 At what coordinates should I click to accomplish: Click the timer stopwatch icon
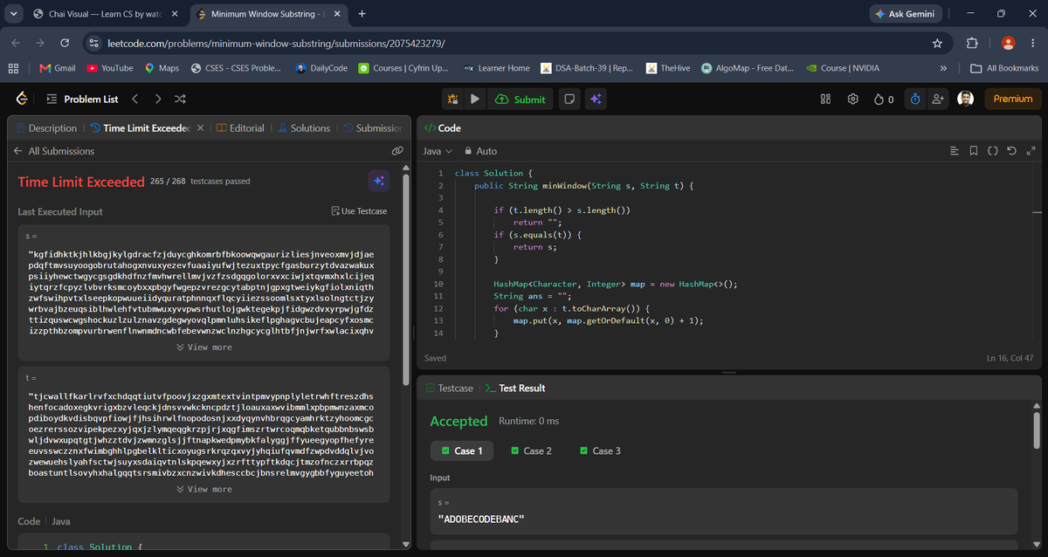[915, 100]
